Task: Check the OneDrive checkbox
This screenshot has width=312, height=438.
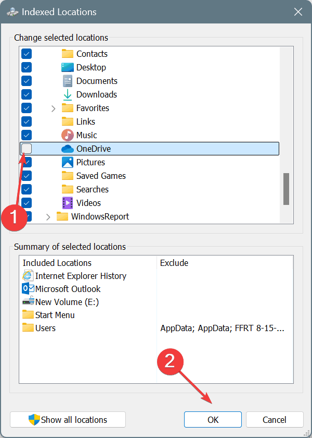Action: (27, 149)
